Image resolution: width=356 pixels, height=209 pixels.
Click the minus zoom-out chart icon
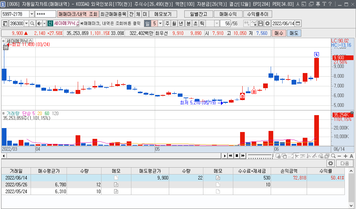[x=339, y=156]
